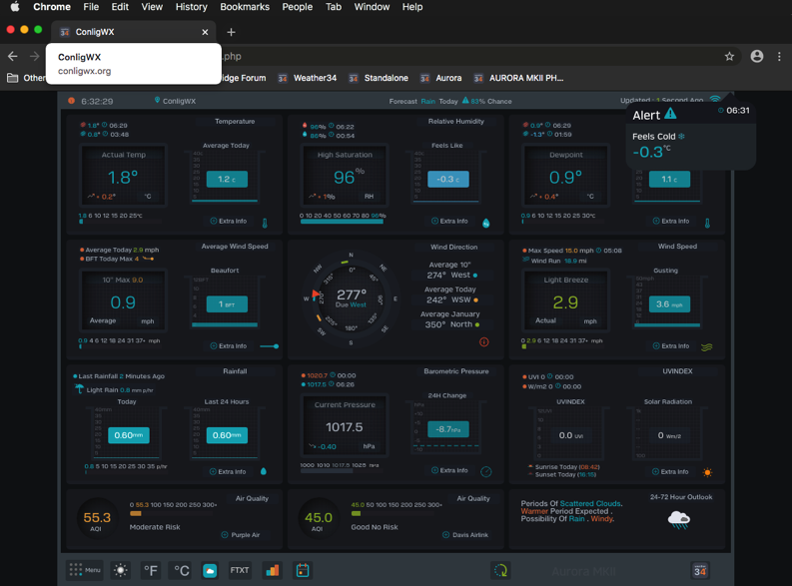Click the 1.8° Actual Temp reading
792x586 pixels.
(123, 177)
